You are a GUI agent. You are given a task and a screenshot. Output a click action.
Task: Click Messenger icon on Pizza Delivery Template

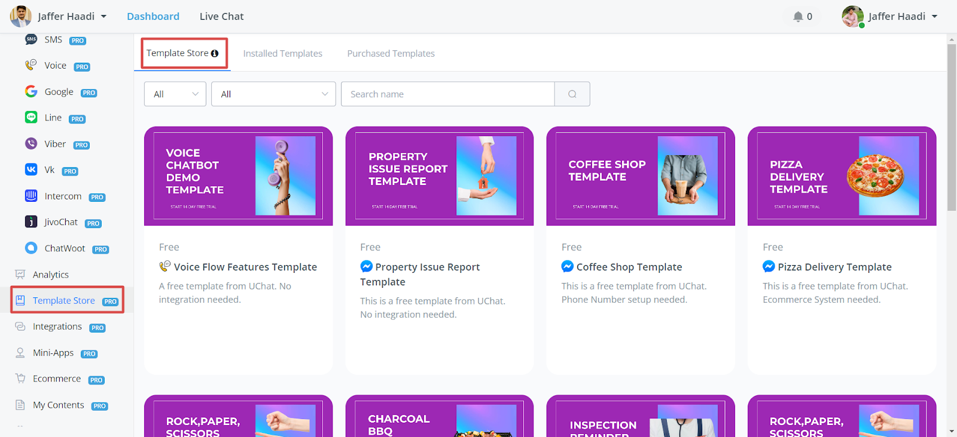point(769,266)
